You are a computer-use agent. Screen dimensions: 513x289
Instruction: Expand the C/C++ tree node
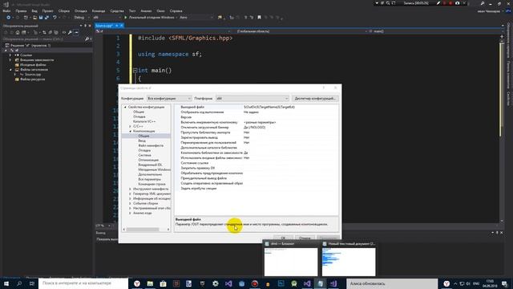(130, 126)
